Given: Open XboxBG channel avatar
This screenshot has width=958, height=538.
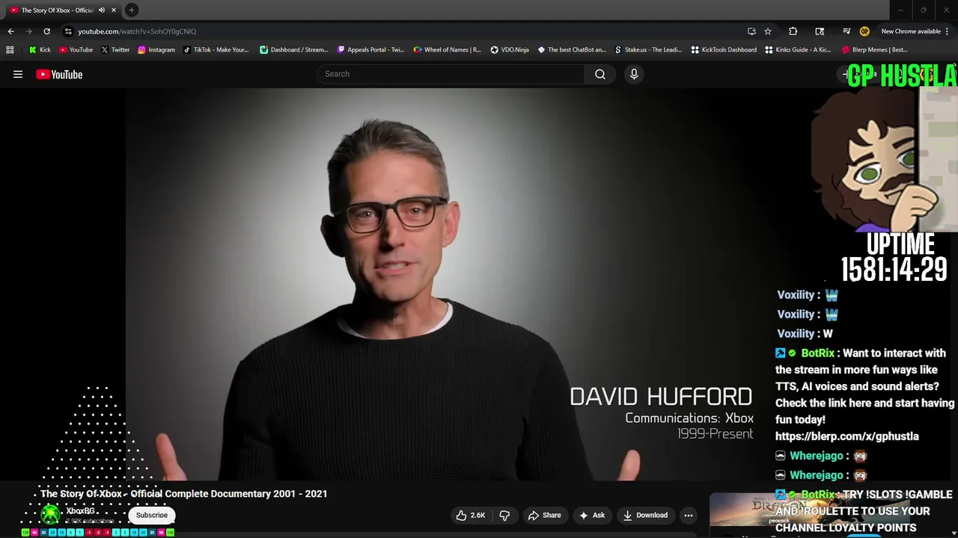Looking at the screenshot, I should [x=50, y=514].
